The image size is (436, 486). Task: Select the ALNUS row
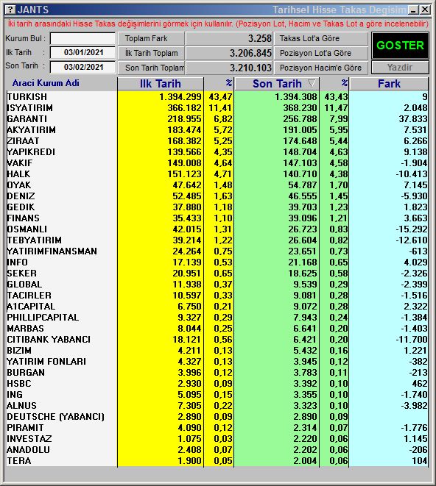pyautogui.click(x=217, y=406)
